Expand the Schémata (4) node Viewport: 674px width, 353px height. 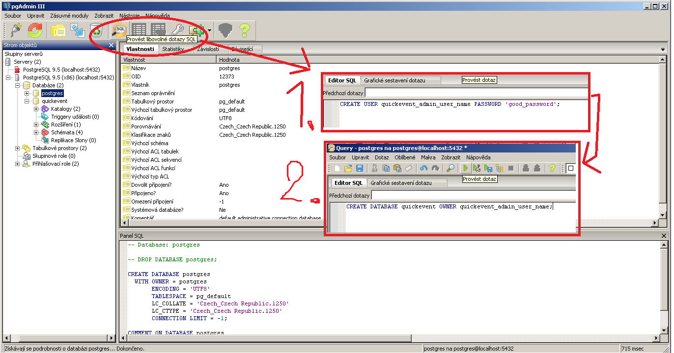point(36,132)
